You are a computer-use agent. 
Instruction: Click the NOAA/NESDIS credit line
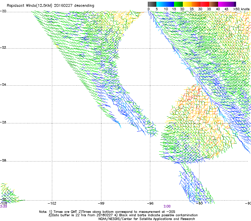click(147, 219)
